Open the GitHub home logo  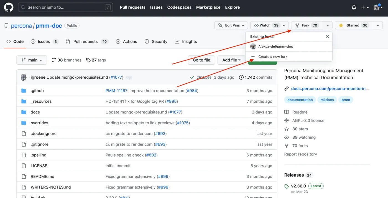(9, 7)
